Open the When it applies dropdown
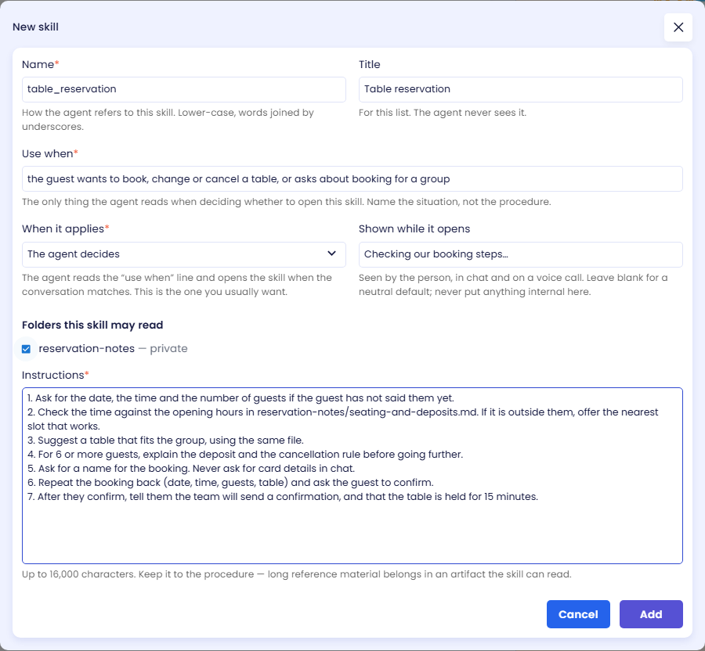This screenshot has width=705, height=651. point(184,254)
